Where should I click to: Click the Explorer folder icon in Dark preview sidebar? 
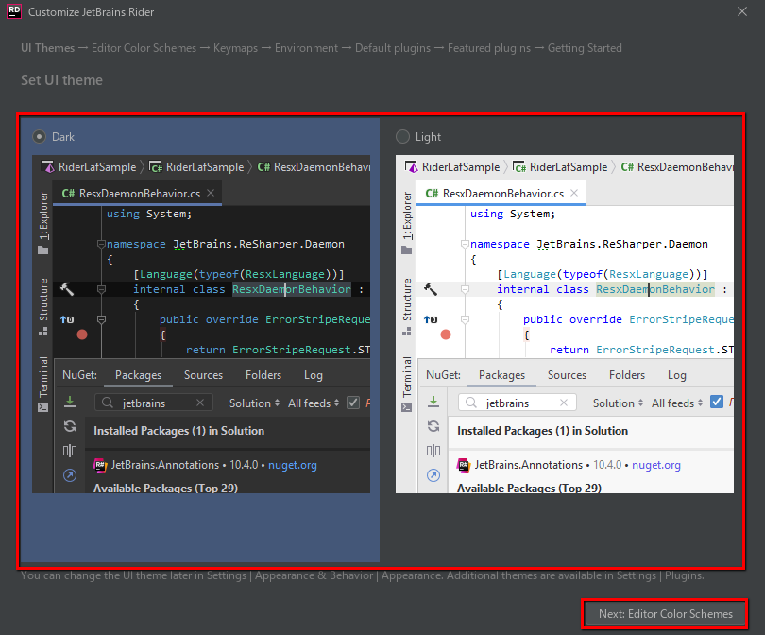point(43,249)
